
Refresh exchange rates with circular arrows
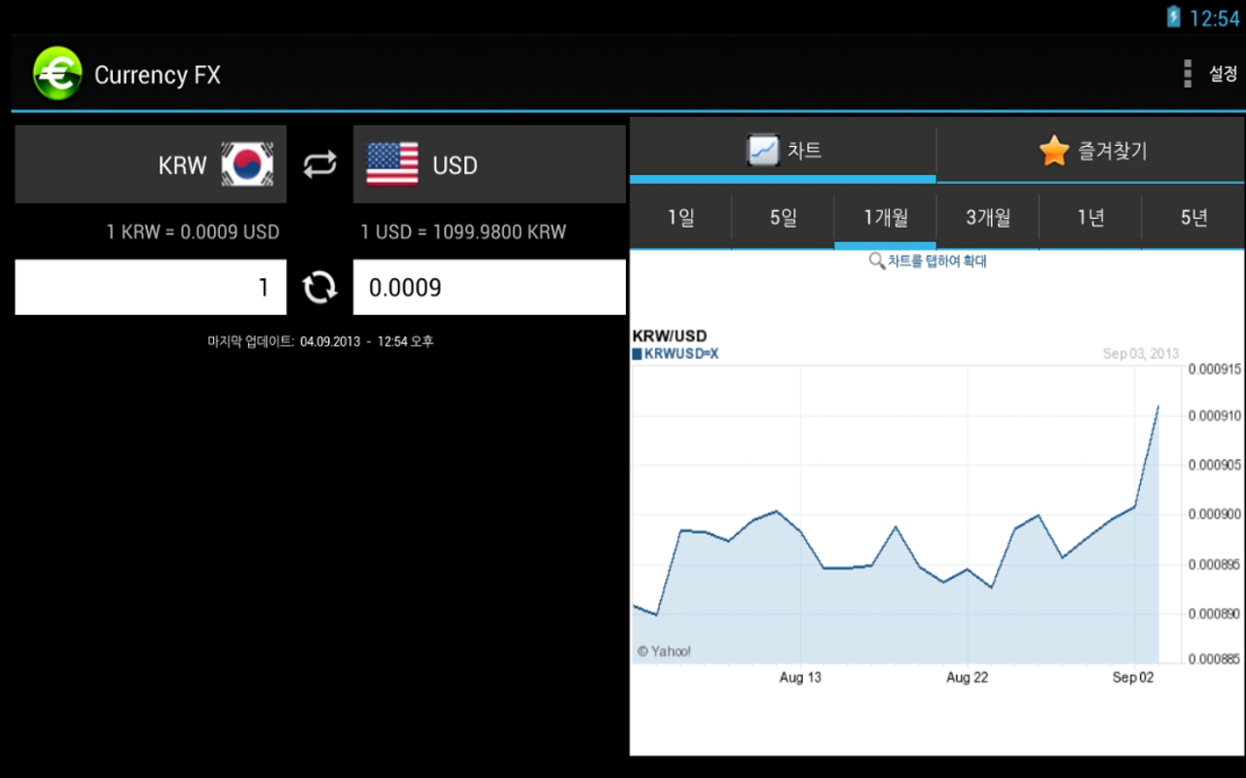click(319, 287)
